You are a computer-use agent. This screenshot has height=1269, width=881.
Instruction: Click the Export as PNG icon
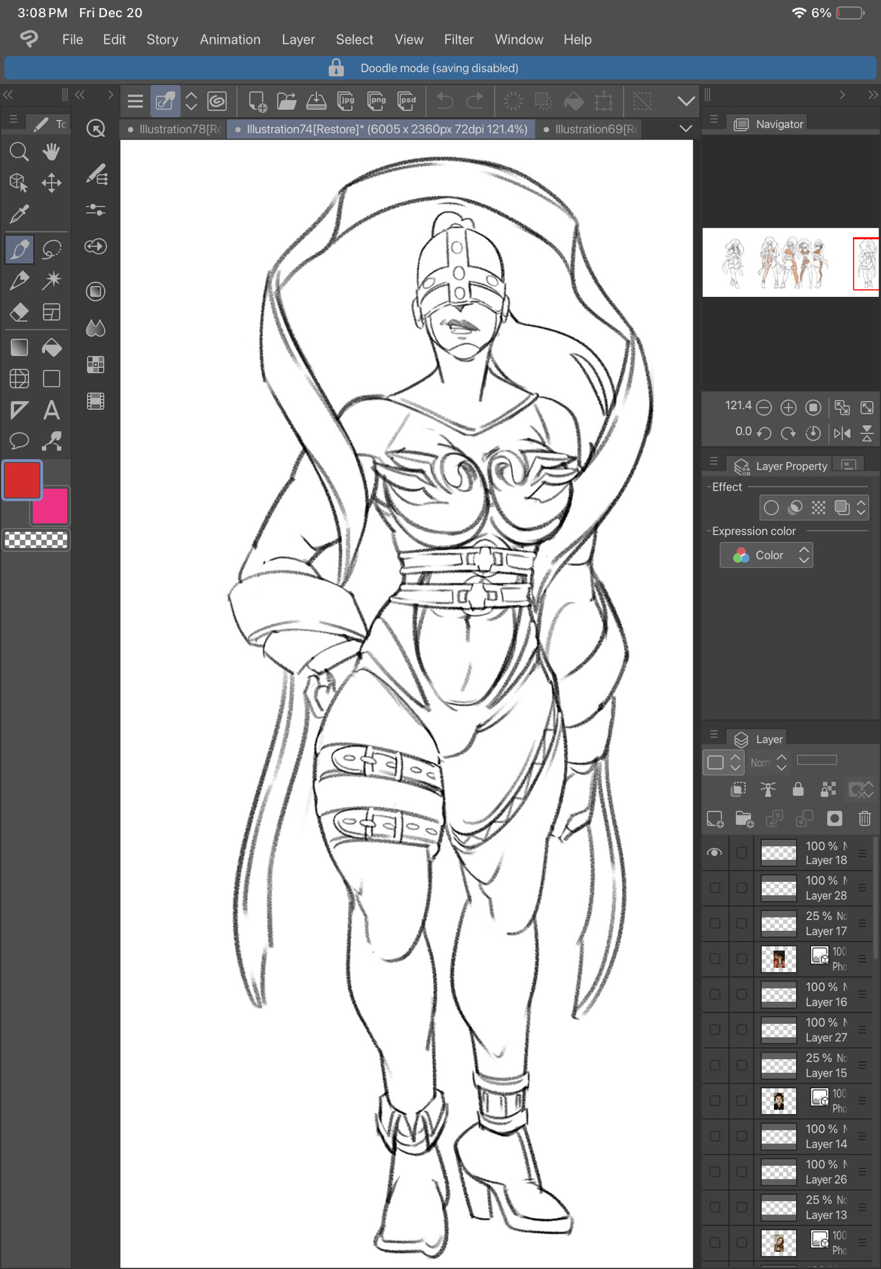tap(377, 101)
